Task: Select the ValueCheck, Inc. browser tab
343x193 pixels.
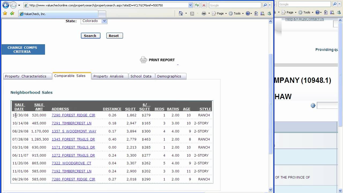Action: pos(58,14)
